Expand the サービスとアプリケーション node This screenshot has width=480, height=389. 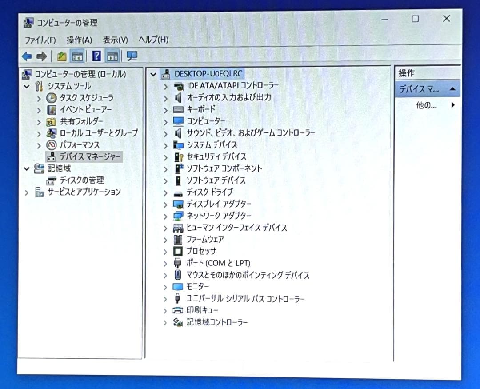pos(27,192)
